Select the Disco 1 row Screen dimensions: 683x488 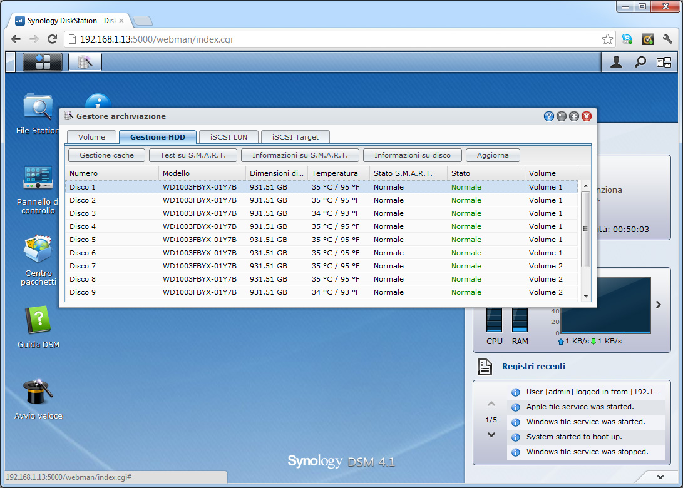(x=321, y=187)
